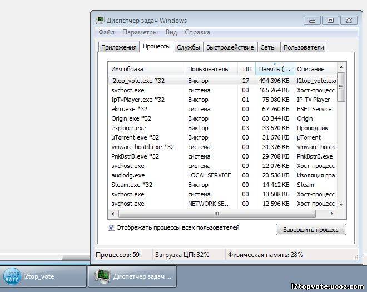The height and width of the screenshot is (292, 367).
Task: Click the horizontal scrollbar right arrow
Action: pyautogui.click(x=332, y=214)
